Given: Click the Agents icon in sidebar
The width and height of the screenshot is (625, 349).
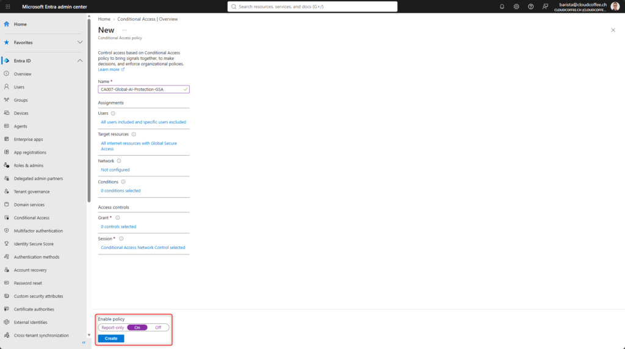Looking at the screenshot, I should (6, 126).
